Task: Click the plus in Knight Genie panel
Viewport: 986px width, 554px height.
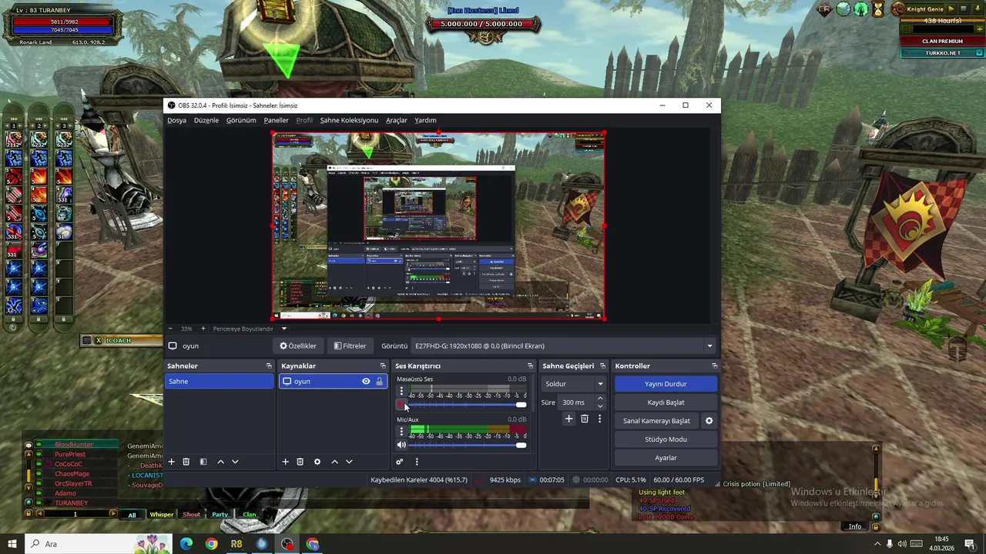Action: tap(980, 29)
